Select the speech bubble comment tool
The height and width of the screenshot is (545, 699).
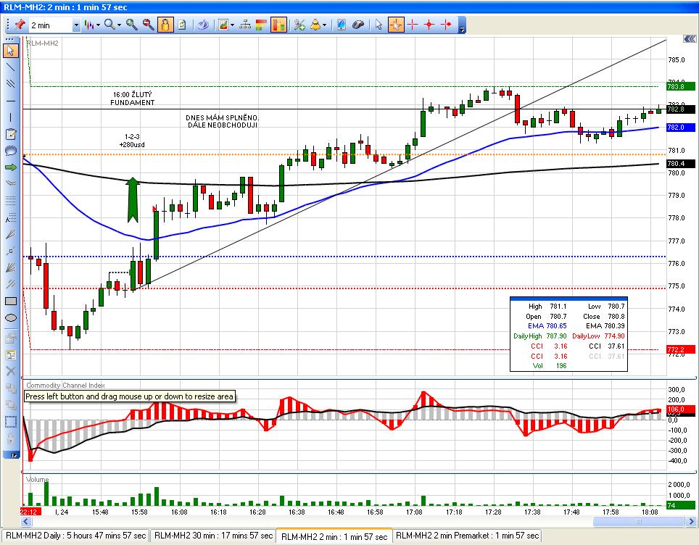point(10,150)
